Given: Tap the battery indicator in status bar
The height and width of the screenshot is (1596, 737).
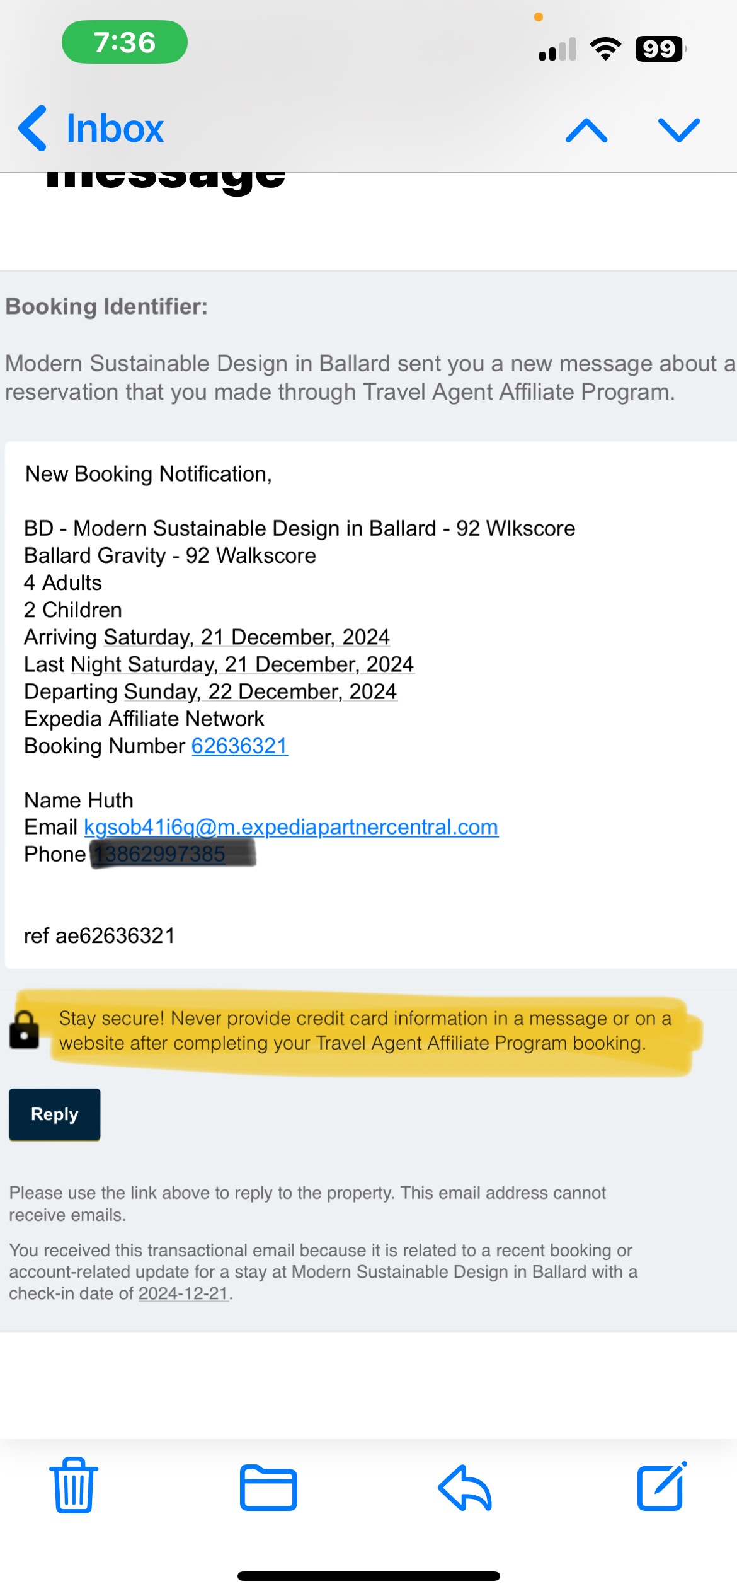Looking at the screenshot, I should click(660, 49).
